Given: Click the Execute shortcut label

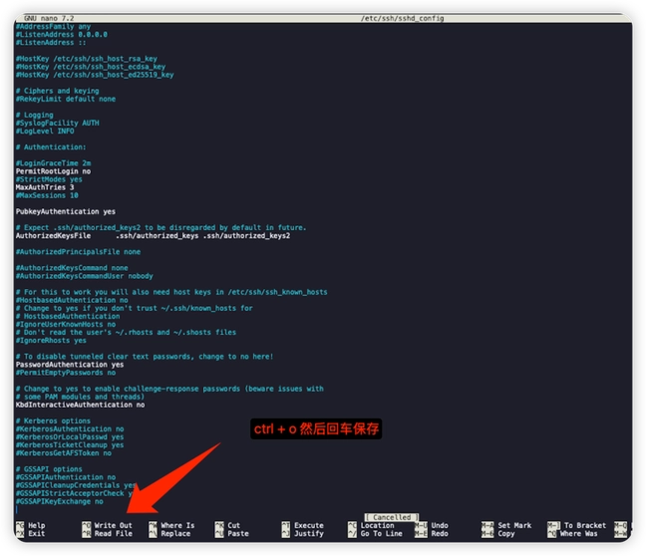Looking at the screenshot, I should 309,525.
